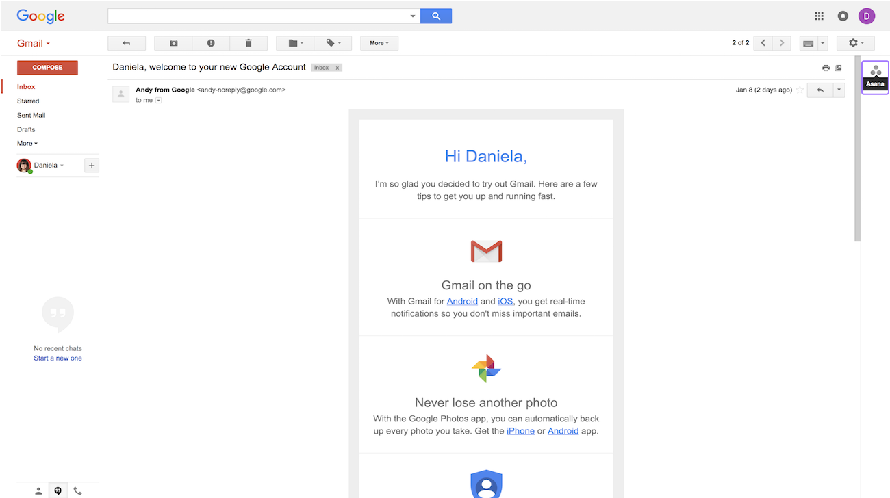The width and height of the screenshot is (890, 498).
Task: Move the email to a folder
Action: point(294,42)
